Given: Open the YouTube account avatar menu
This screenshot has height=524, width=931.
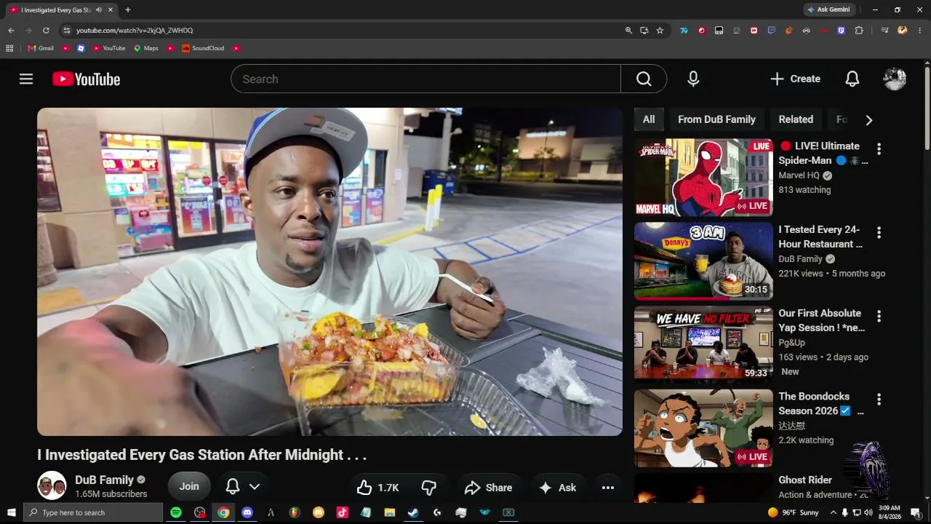Looking at the screenshot, I should (x=895, y=79).
